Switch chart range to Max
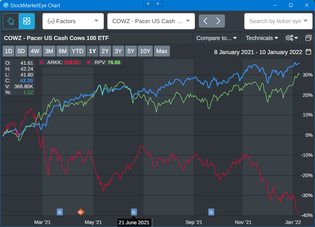Image resolution: width=315 pixels, height=227 pixels. tap(161, 51)
